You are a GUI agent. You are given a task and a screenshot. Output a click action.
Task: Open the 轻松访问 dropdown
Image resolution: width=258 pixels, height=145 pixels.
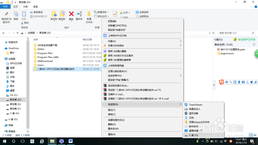pyautogui.click(x=101, y=16)
